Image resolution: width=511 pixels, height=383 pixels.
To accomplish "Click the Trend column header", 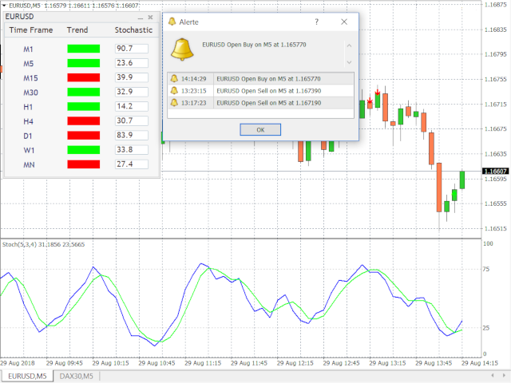I will point(77,30).
